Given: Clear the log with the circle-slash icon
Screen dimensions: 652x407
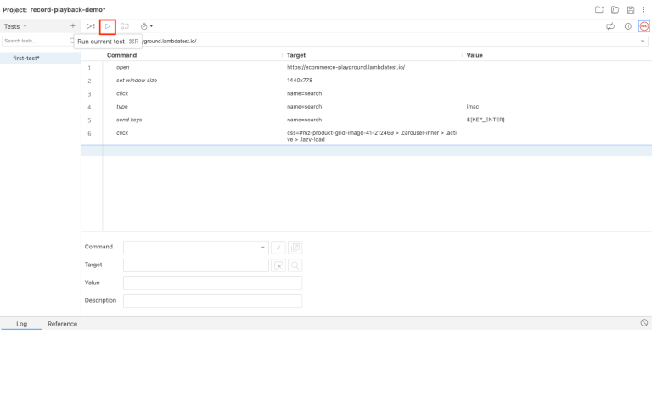Looking at the screenshot, I should coord(644,323).
